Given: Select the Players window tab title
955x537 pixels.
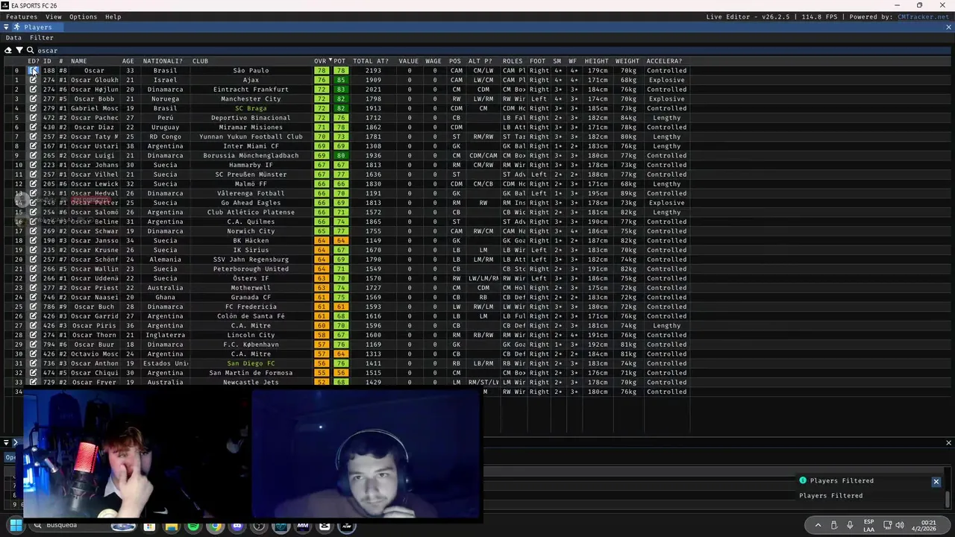Looking at the screenshot, I should click(x=38, y=27).
